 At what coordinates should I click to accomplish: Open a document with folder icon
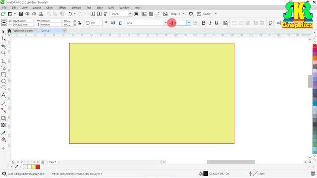(10, 14)
